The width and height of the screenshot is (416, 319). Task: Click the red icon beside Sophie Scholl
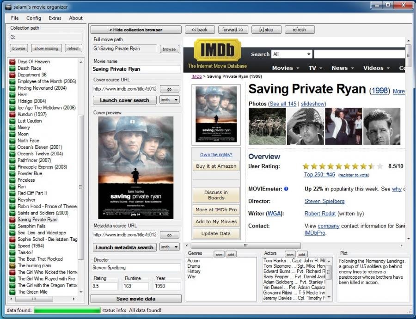pyautogui.click(x=12, y=239)
